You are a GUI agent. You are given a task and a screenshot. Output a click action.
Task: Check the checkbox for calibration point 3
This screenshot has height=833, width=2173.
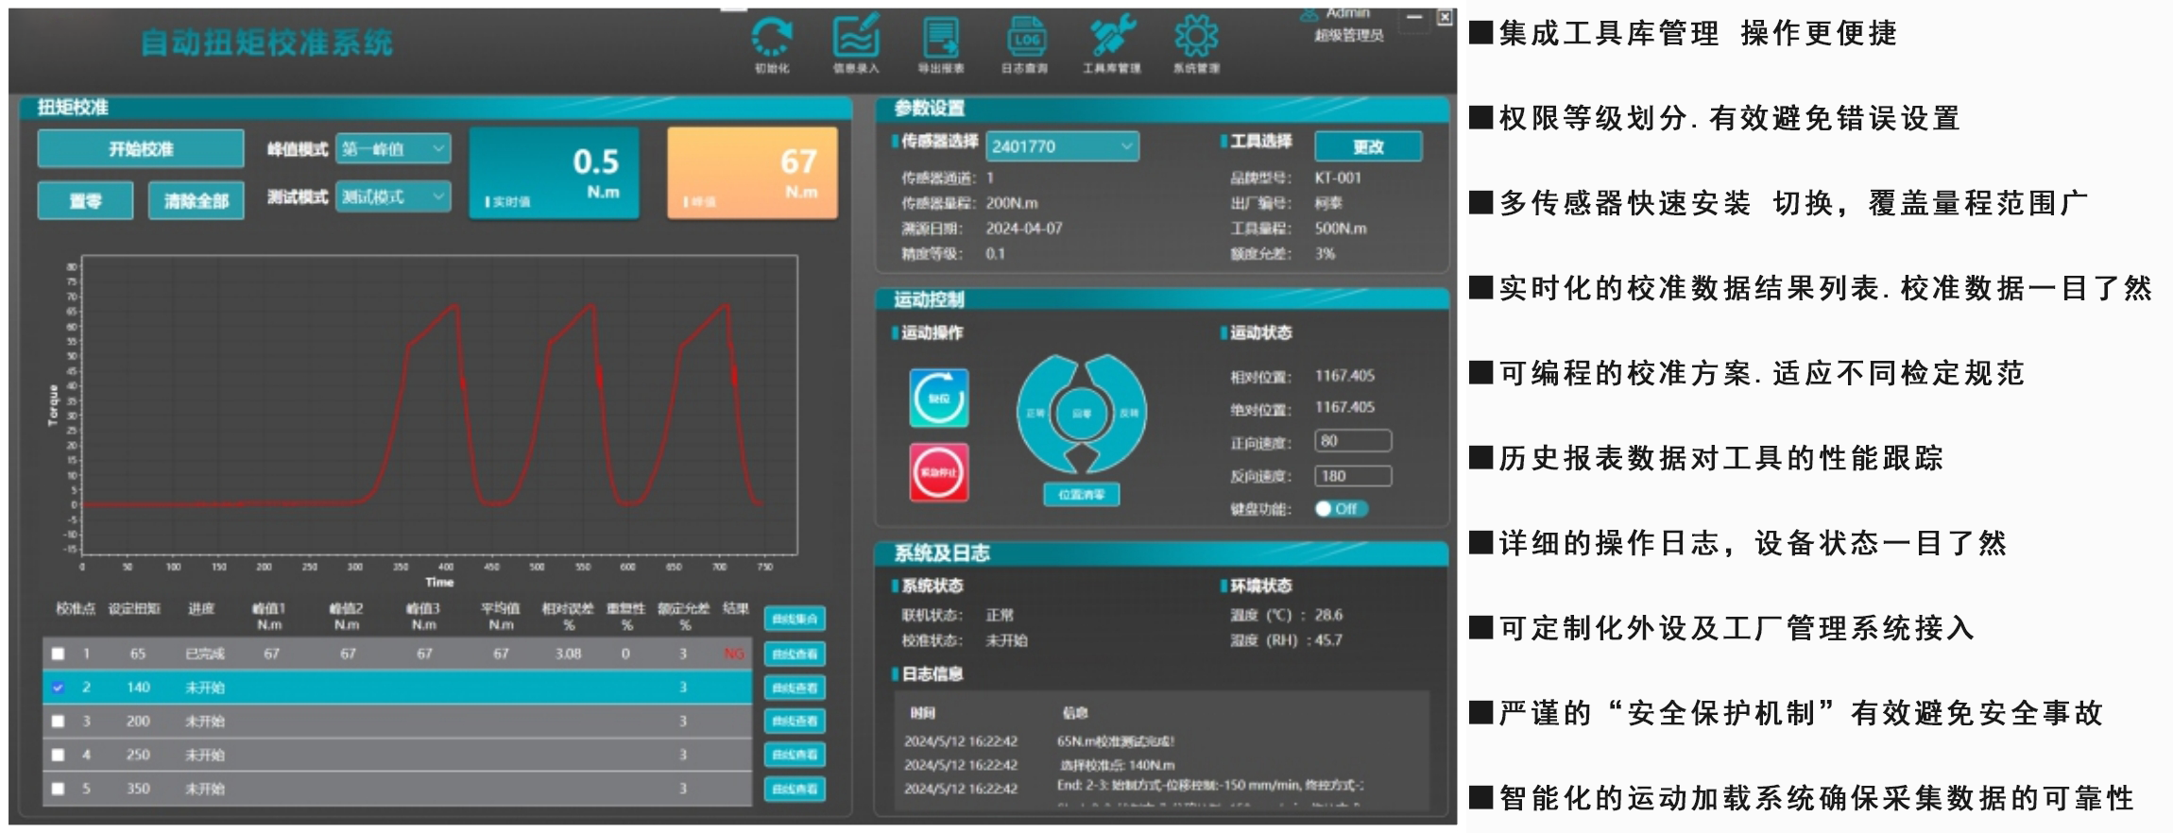(58, 722)
